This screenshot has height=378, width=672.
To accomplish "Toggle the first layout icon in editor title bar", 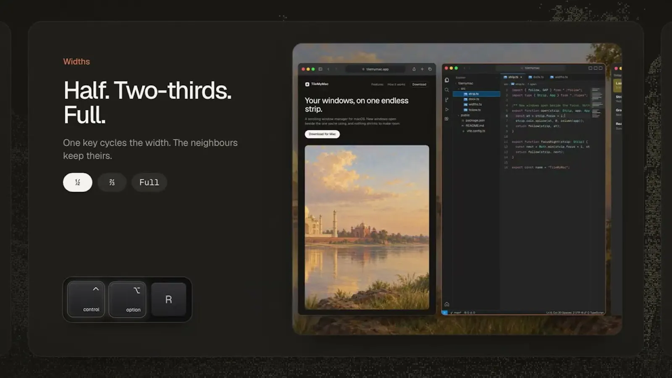I will (x=590, y=68).
